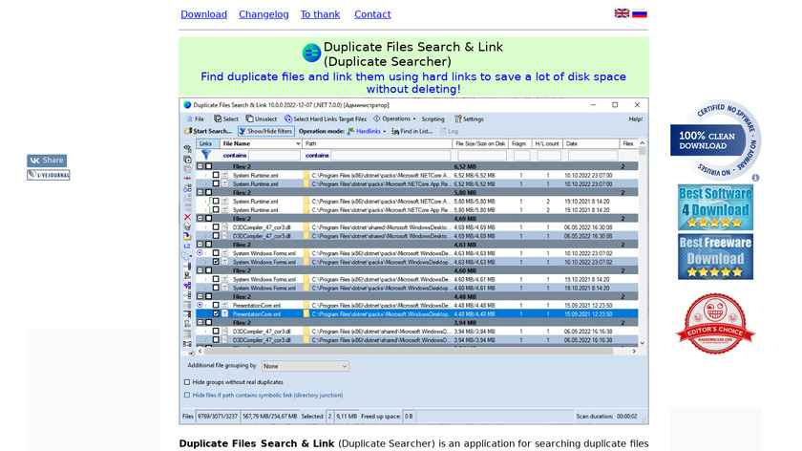Click the recycle bin sidebar icon

187,226
